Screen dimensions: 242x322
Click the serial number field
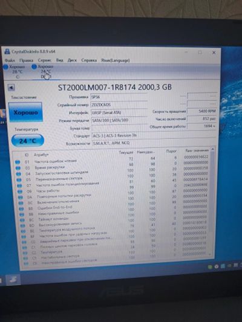119,105
